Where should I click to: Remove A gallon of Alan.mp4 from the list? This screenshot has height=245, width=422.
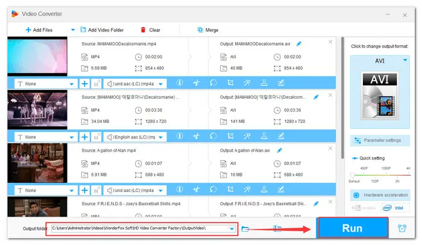330,148
